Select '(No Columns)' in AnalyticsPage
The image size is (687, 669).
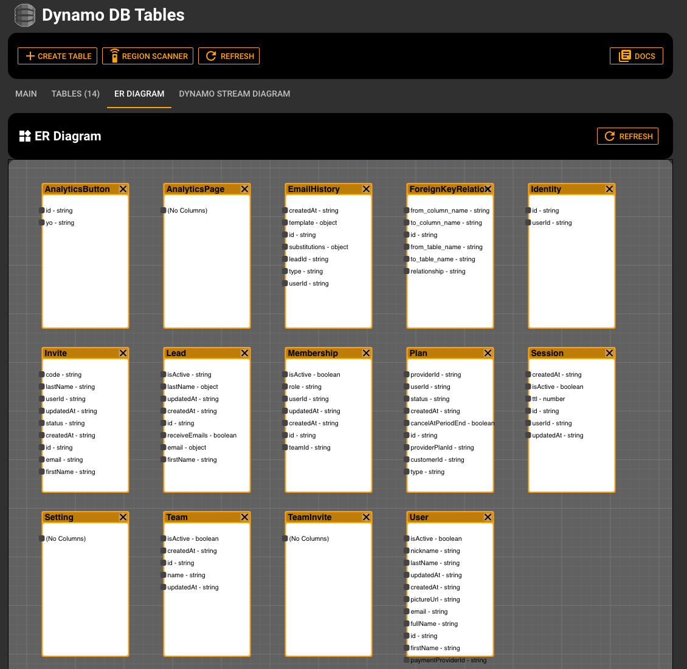(x=187, y=211)
